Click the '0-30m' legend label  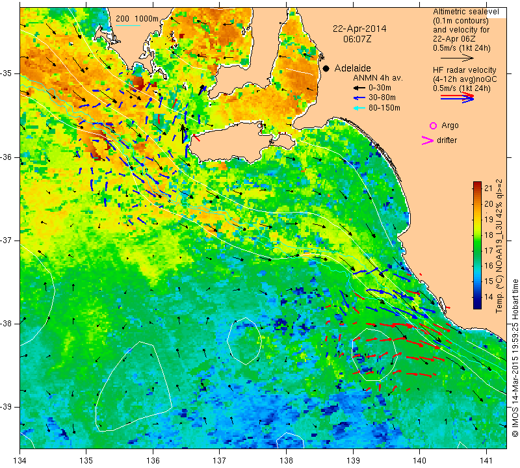tap(380, 88)
